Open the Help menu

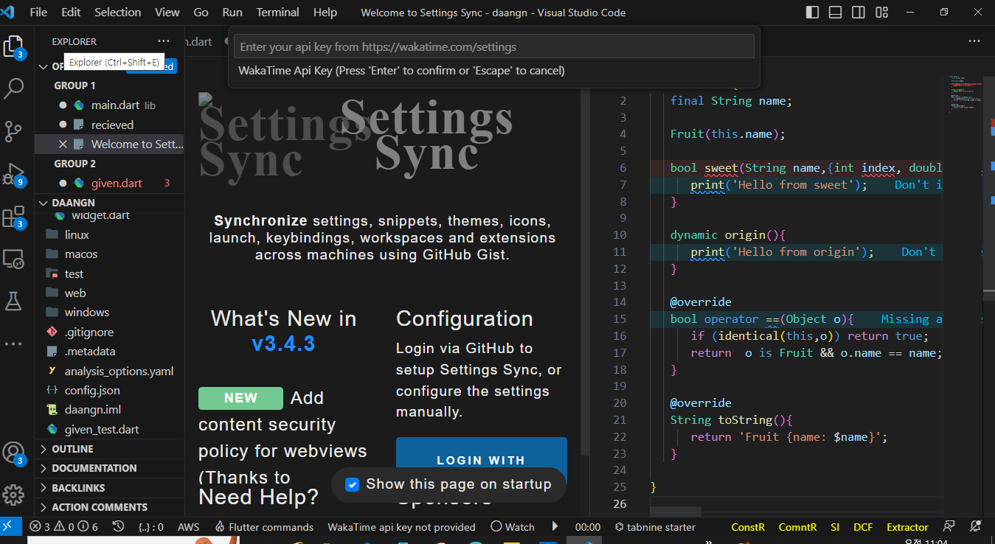[325, 13]
